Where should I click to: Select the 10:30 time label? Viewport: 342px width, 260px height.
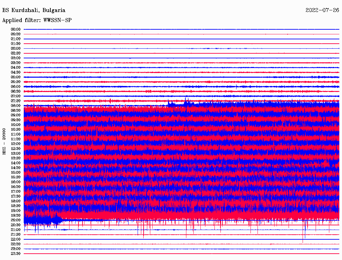tap(16, 130)
